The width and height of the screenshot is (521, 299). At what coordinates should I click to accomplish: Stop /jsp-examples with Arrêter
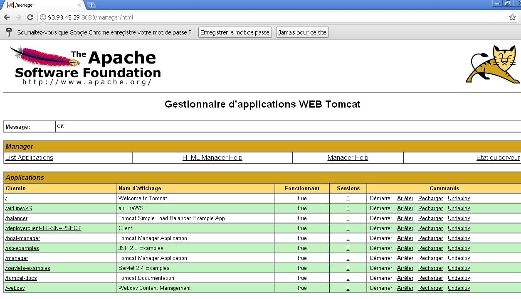405,248
